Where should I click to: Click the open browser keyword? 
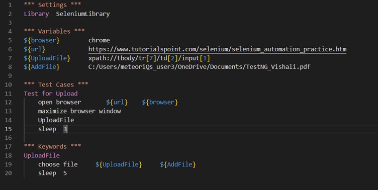59,102
